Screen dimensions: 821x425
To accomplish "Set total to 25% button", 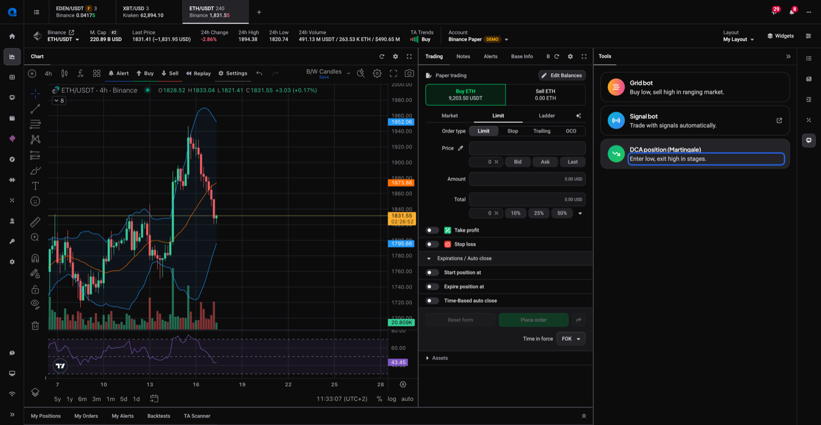I will 538,213.
